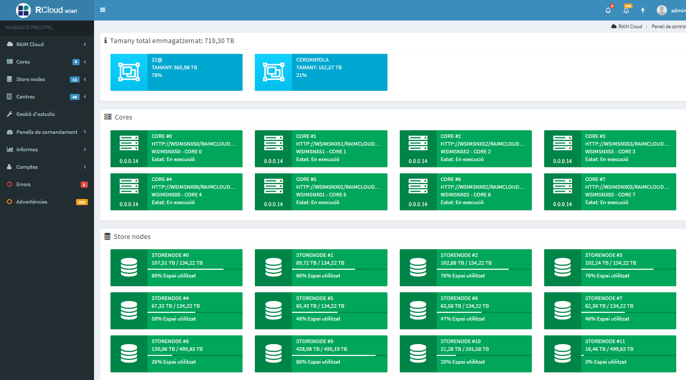This screenshot has height=380, width=686.
Task: Open the red-badged notification bell
Action: click(608, 10)
